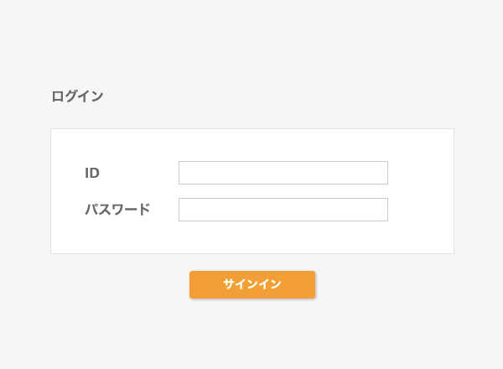The height and width of the screenshot is (369, 503).
Task: Click the sign-in button below the form
Action: (251, 284)
